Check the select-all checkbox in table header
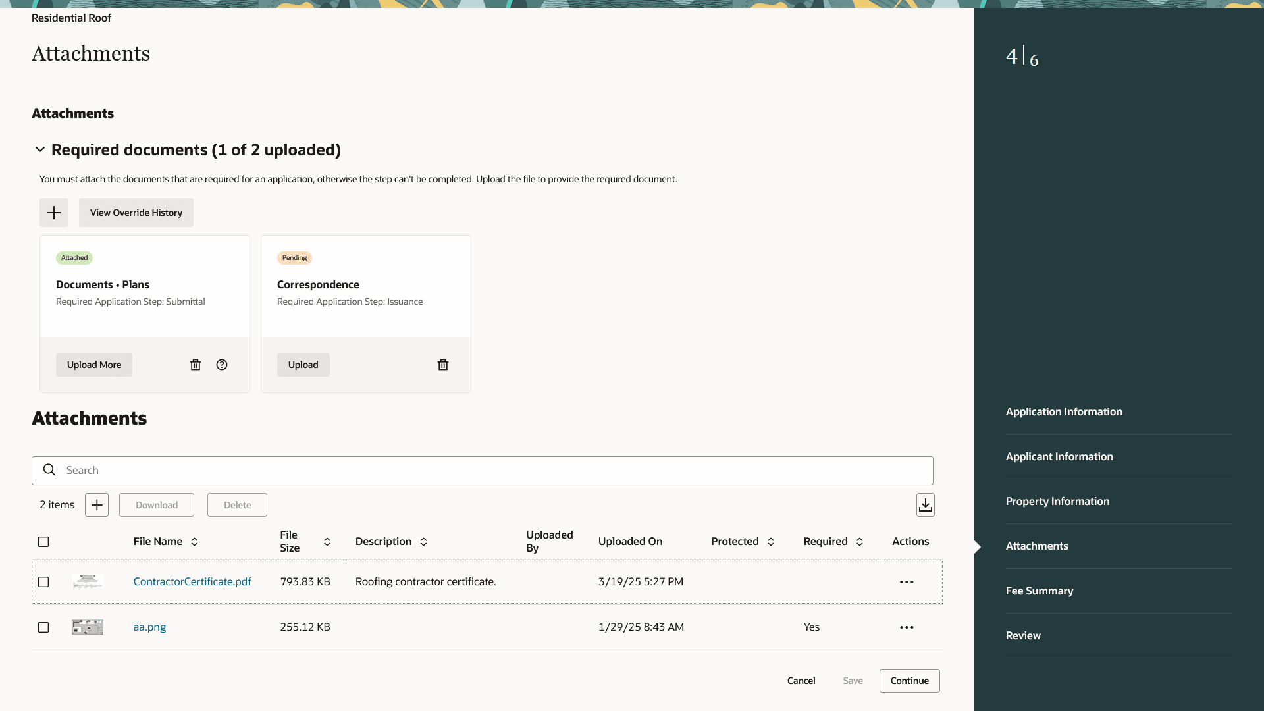This screenshot has width=1264, height=711. click(43, 541)
